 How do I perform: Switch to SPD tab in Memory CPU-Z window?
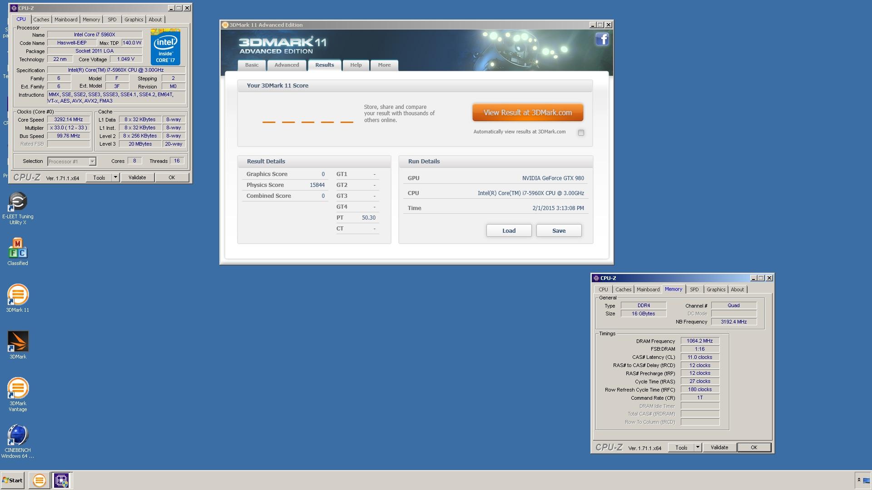[694, 289]
